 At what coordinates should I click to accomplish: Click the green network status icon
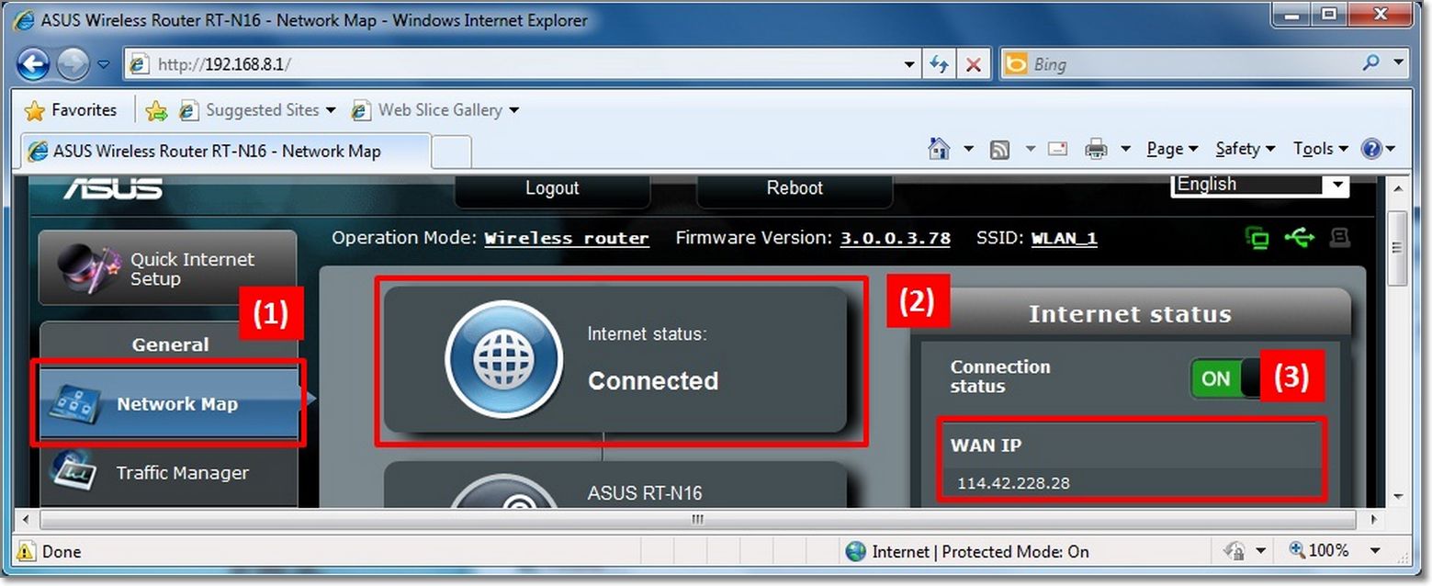coord(1257,239)
